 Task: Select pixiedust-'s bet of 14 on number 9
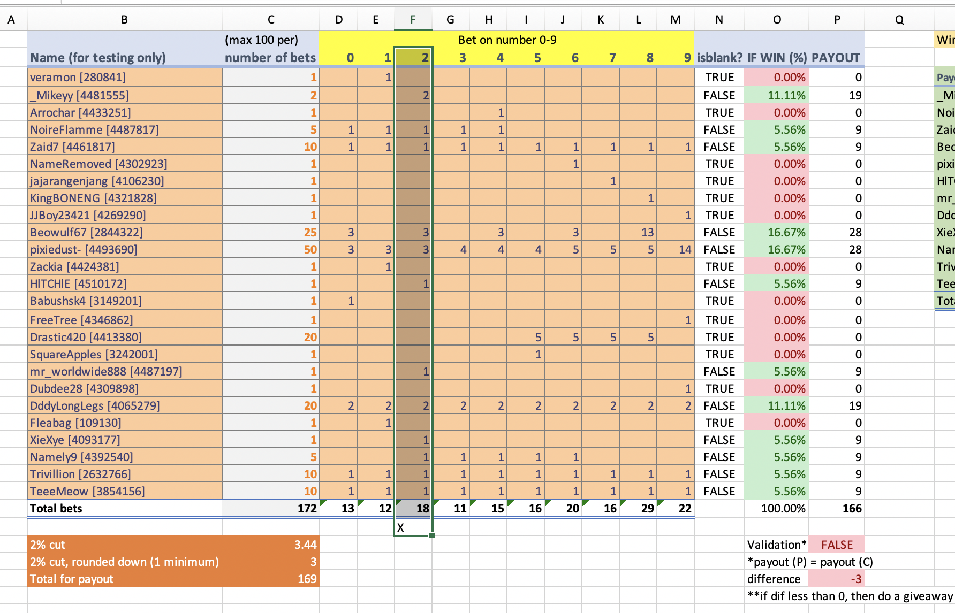tap(676, 249)
